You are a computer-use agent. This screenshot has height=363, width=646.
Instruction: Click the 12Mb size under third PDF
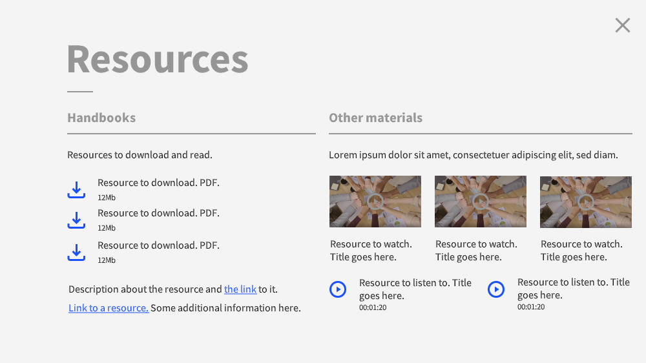pos(107,260)
